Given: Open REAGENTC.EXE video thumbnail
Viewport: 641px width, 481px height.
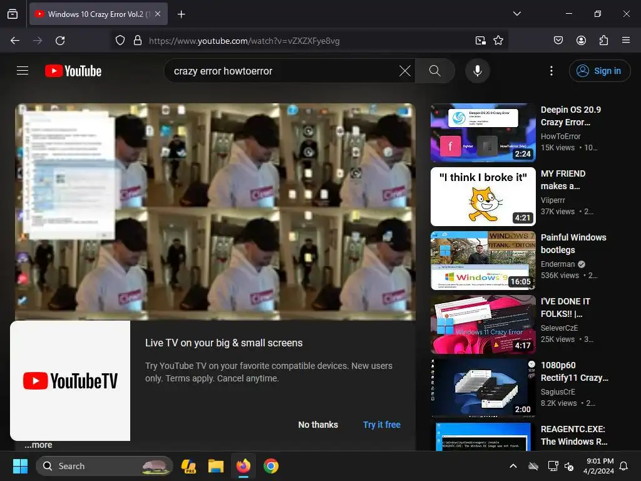Looking at the screenshot, I should pos(483,437).
